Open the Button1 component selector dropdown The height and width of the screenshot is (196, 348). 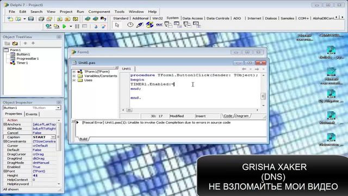click(58, 108)
